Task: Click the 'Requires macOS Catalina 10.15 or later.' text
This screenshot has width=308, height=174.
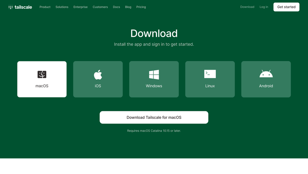Action: (x=154, y=131)
